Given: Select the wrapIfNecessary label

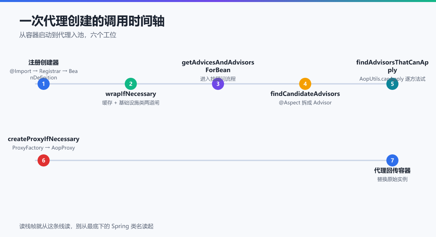Looking at the screenshot, I should coord(131,94).
